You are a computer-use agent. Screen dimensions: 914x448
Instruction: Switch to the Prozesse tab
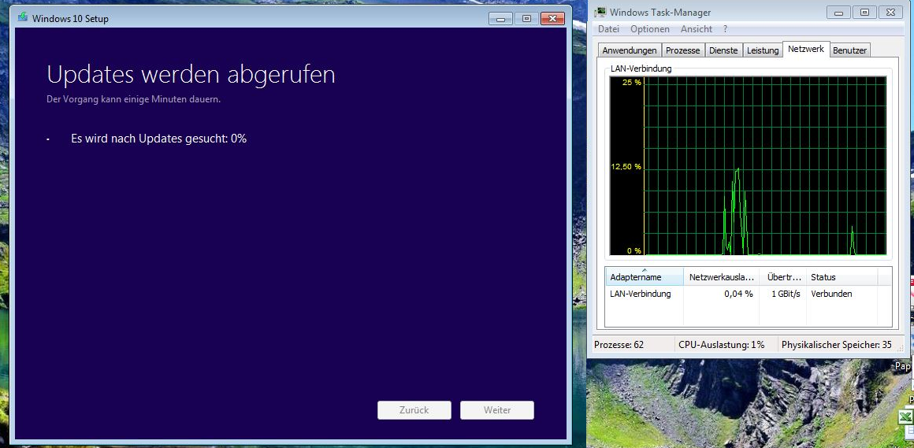682,50
